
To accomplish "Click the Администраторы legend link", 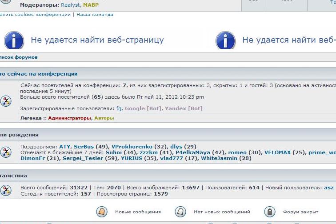I will (70, 118).
